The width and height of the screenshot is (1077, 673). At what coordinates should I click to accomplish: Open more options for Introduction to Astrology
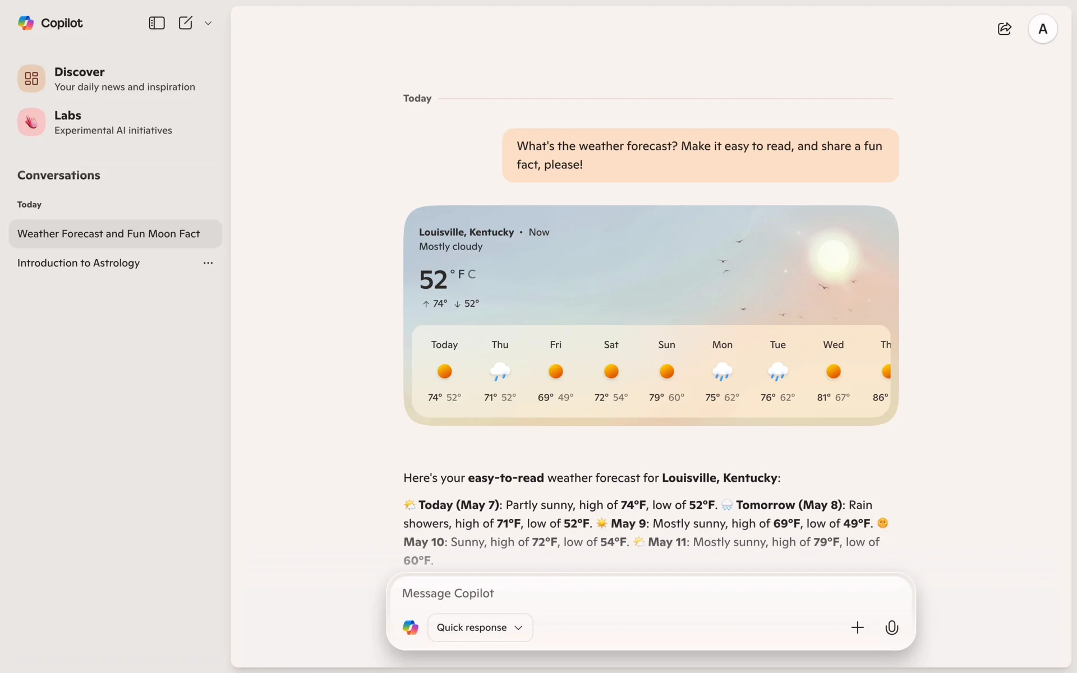pos(208,263)
